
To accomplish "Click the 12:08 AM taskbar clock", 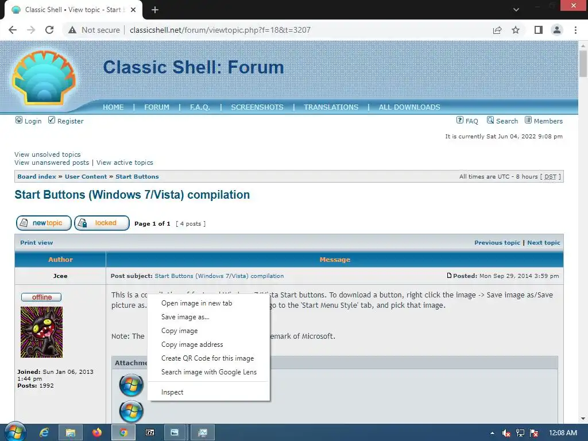I will 563,433.
